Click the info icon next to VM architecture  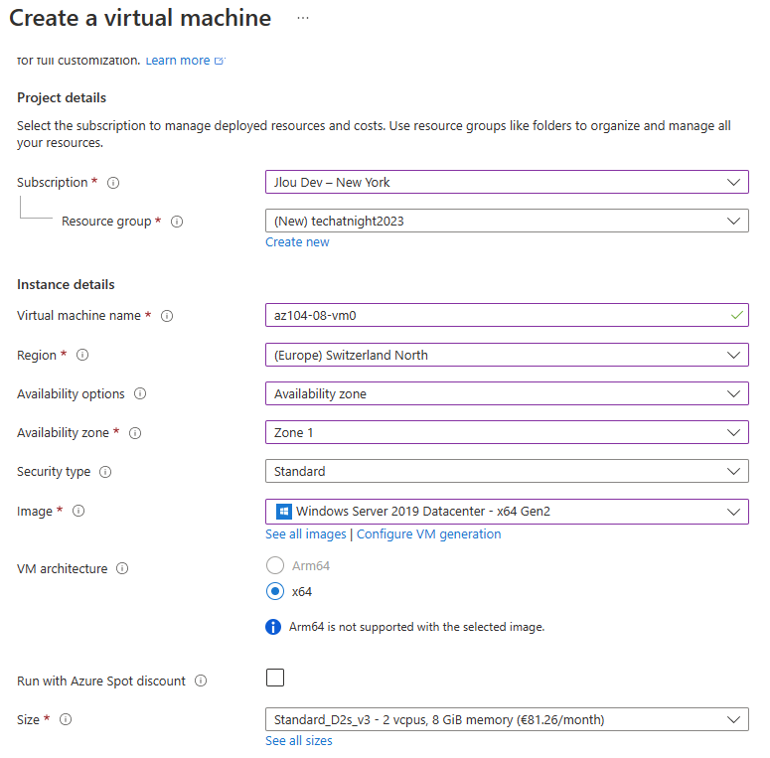click(122, 568)
